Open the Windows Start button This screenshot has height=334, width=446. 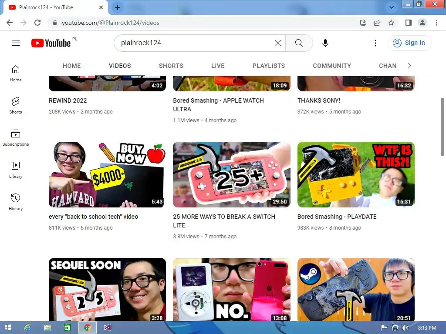8,327
